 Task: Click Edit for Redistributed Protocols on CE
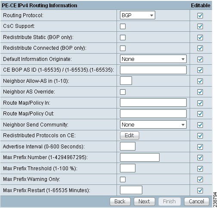129,136
